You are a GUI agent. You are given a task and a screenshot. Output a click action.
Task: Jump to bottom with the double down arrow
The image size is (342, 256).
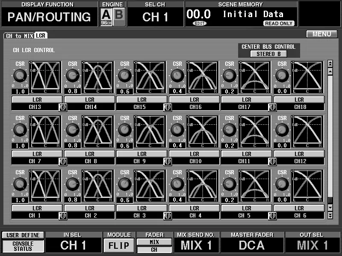pyautogui.click(x=330, y=216)
